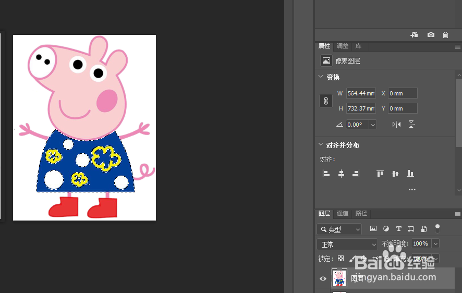This screenshot has height=293, width=462.
Task: Align horizontal centers icon
Action: [341, 174]
